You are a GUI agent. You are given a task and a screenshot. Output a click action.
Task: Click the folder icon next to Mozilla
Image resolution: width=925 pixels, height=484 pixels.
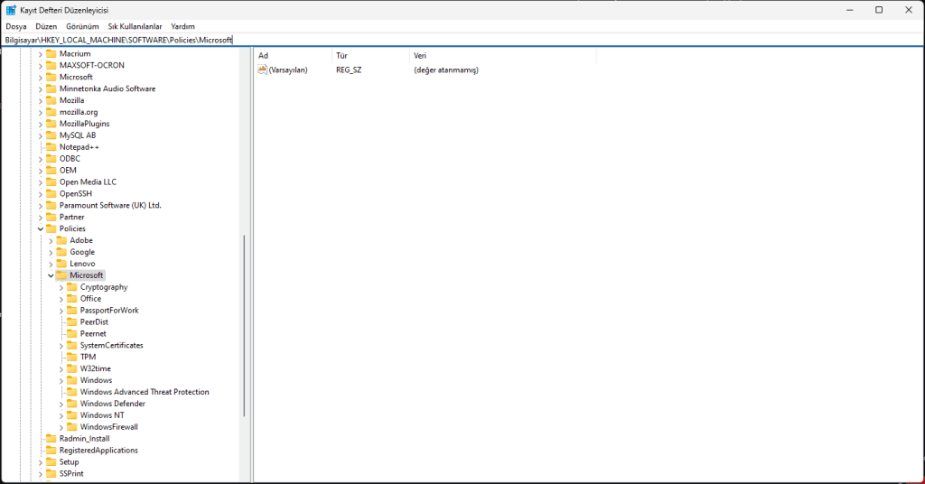click(51, 100)
